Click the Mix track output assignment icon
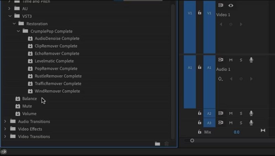 [263, 131]
